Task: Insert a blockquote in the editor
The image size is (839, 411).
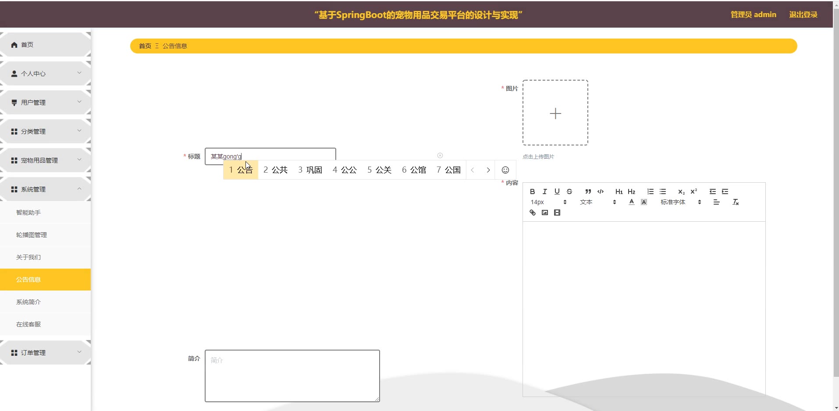Action: [588, 191]
